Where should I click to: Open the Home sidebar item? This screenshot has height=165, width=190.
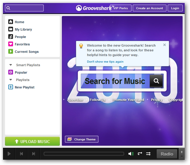[x=16, y=22]
